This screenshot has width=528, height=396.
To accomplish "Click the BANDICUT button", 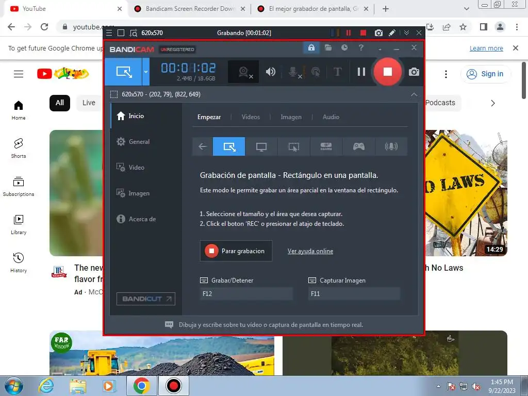I will click(146, 299).
